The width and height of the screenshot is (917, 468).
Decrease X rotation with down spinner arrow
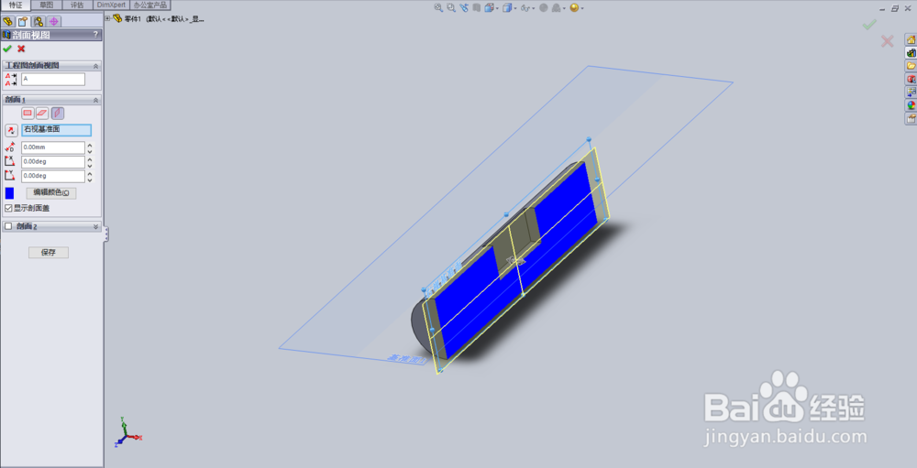90,166
